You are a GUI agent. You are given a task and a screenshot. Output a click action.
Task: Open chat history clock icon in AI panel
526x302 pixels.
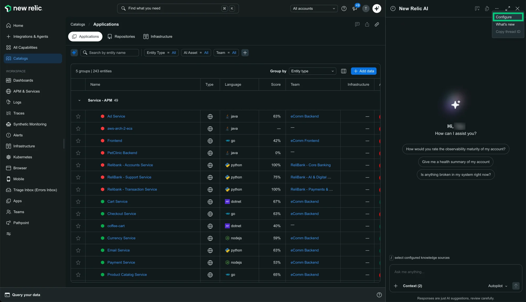coord(393,8)
